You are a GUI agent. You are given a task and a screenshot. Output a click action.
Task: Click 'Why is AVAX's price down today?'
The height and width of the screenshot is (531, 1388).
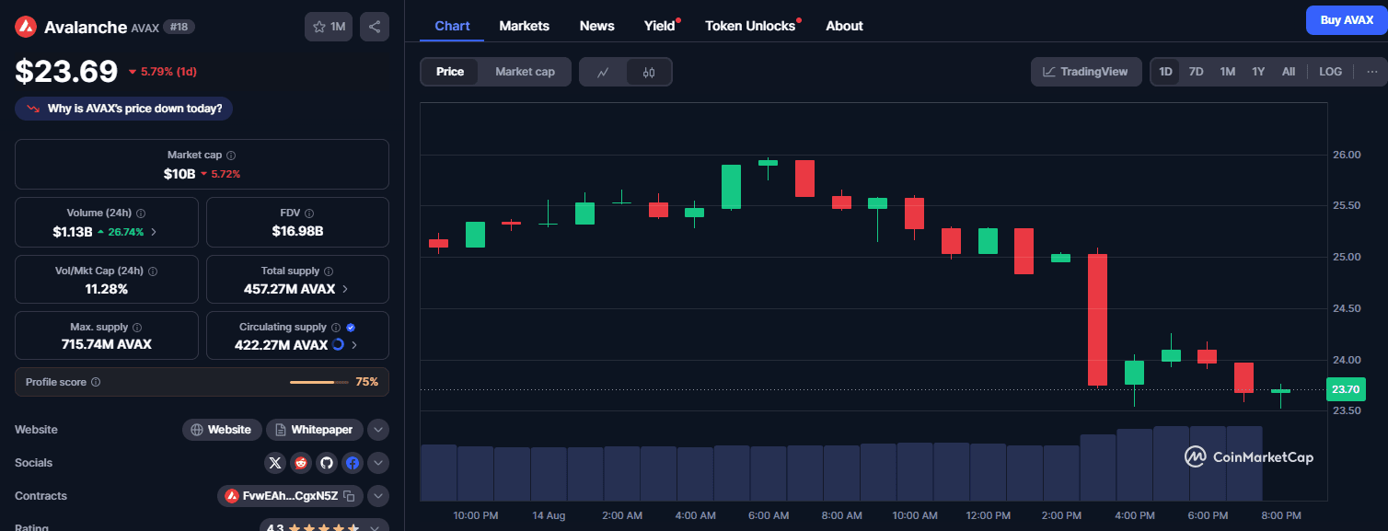(124, 109)
